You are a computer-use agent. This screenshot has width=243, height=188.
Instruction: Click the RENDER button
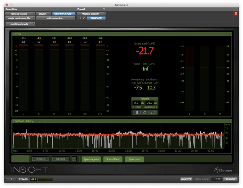point(230,179)
